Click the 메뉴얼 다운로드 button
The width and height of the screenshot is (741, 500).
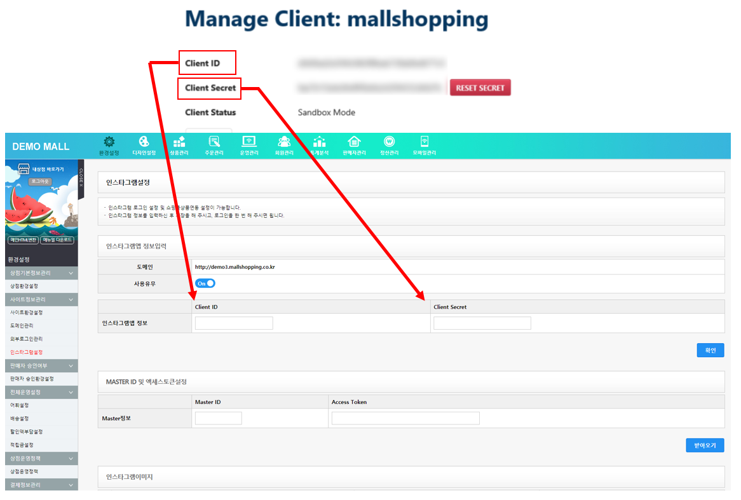57,240
